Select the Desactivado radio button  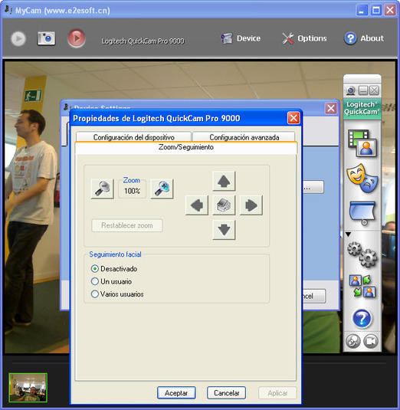click(95, 269)
